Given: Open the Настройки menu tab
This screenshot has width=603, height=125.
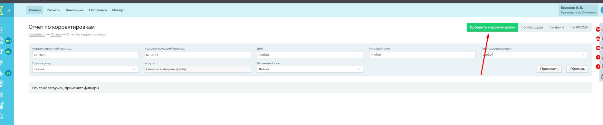Looking at the screenshot, I should point(98,10).
